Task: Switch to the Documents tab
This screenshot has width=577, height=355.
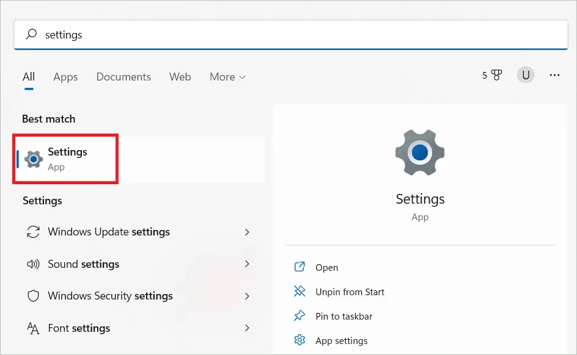Action: (123, 77)
